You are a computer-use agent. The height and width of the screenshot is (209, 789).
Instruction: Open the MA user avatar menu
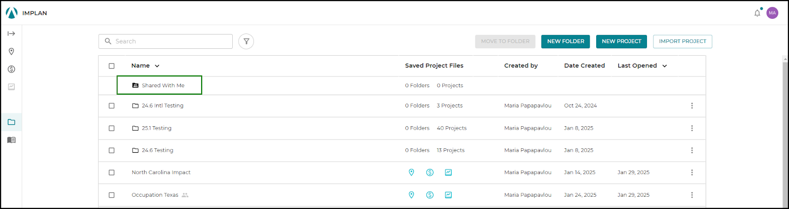click(772, 13)
